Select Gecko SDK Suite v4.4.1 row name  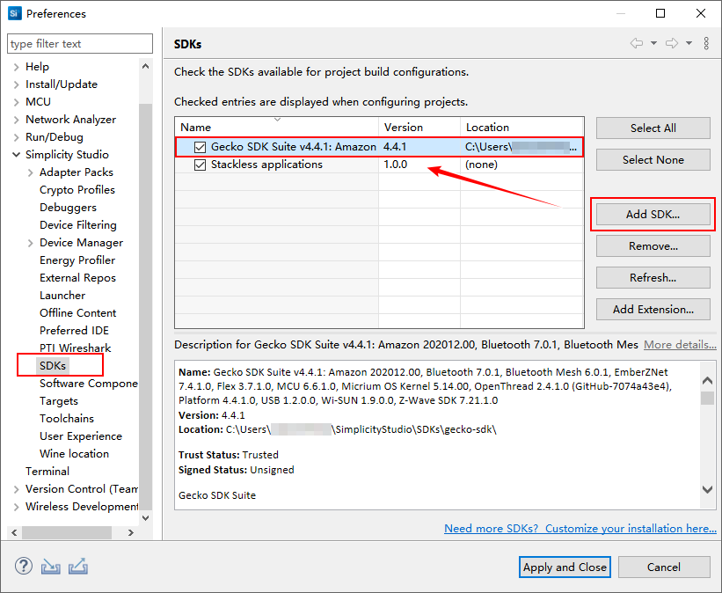coord(294,147)
